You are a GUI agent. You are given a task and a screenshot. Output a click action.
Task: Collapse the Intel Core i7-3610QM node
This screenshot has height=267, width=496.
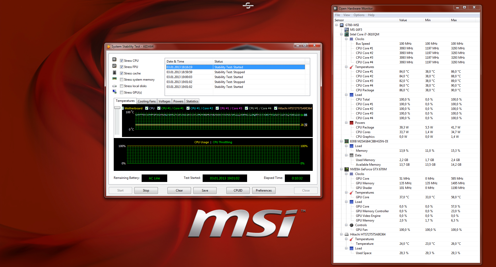click(x=341, y=34)
